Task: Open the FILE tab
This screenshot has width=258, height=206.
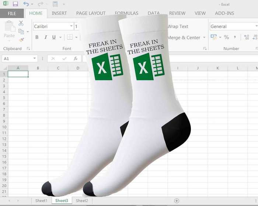Action: (12, 13)
